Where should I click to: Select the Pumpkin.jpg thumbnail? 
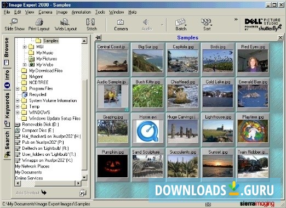[x=113, y=165]
